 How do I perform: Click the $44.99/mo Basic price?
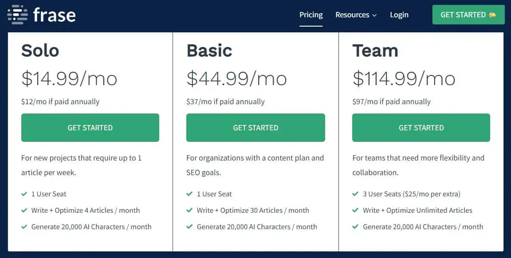pyautogui.click(x=236, y=78)
